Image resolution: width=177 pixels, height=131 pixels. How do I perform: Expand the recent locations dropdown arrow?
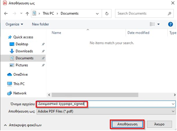21,13
